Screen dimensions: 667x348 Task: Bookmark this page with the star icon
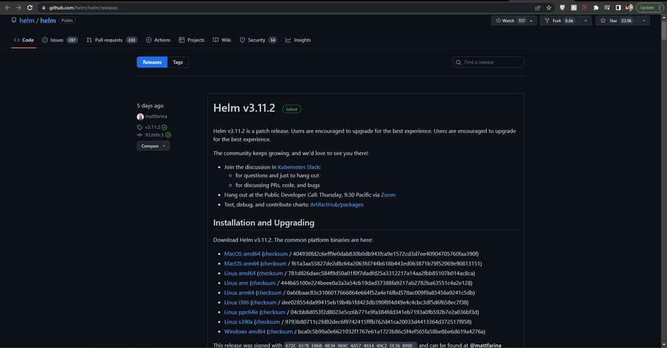549,8
